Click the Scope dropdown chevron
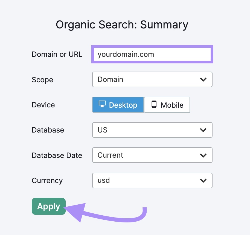250x235 pixels. (x=203, y=80)
